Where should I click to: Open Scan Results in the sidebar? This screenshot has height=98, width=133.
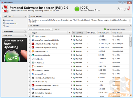(10, 24)
